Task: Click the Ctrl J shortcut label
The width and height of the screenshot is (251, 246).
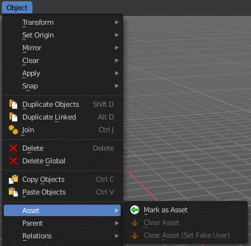Action: (x=106, y=130)
